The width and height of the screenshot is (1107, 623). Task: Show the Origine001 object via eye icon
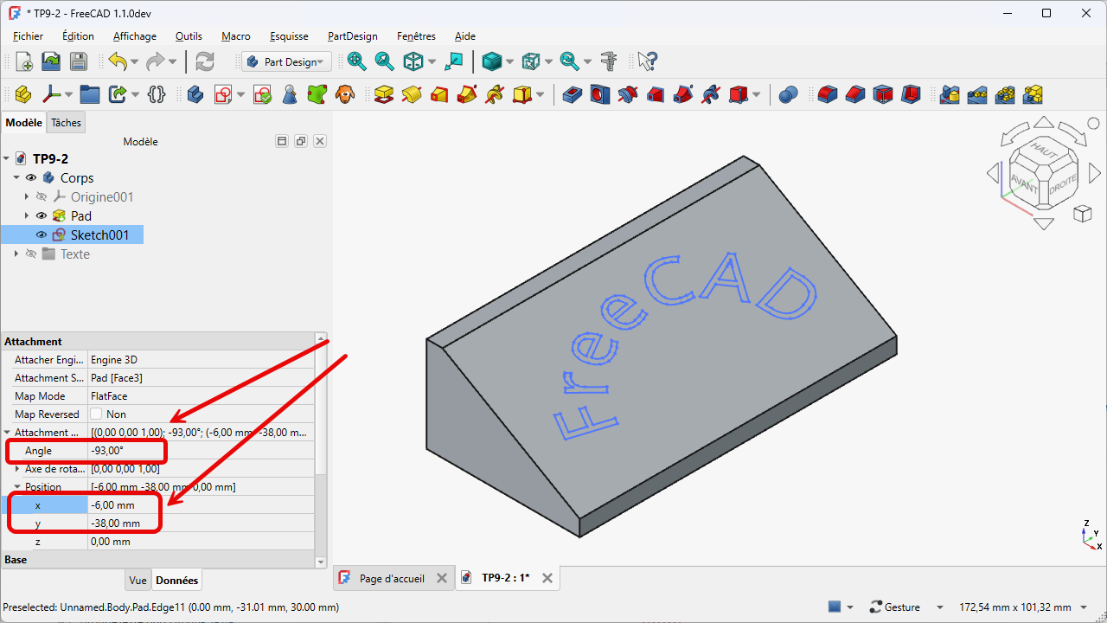click(x=41, y=197)
